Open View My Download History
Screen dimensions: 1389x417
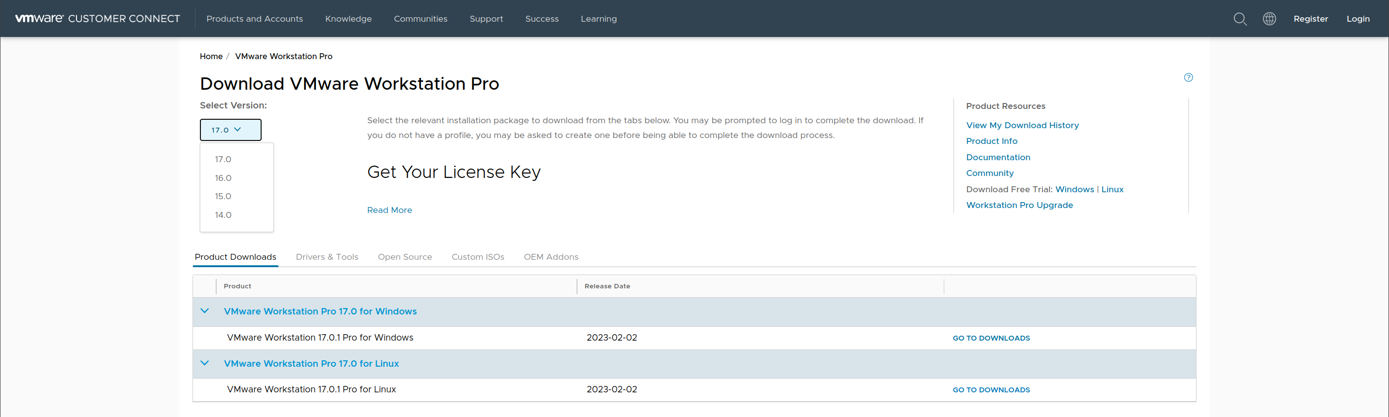(1022, 126)
